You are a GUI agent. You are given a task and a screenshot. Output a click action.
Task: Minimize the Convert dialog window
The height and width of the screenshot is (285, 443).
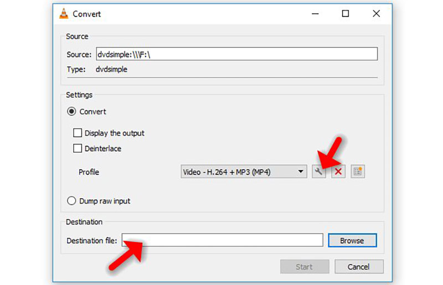click(315, 14)
